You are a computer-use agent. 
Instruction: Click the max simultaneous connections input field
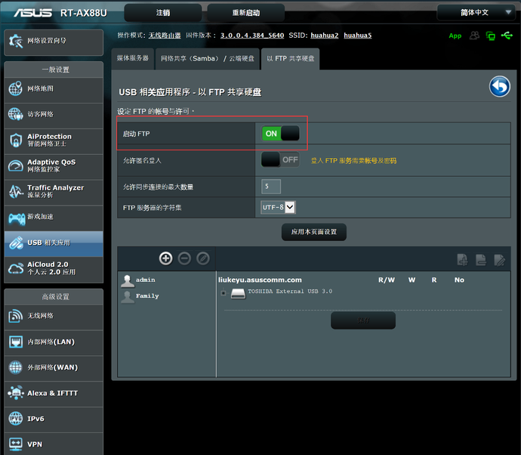[x=271, y=187]
